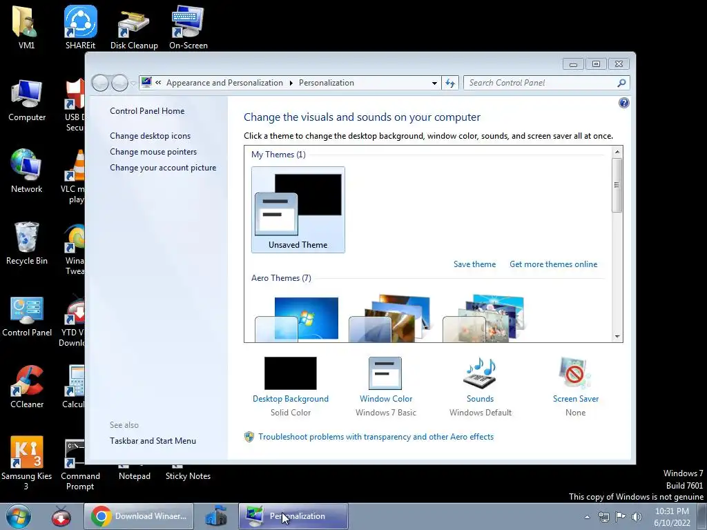The height and width of the screenshot is (530, 707).
Task: Select the Network desktop icon
Action: pos(27,171)
